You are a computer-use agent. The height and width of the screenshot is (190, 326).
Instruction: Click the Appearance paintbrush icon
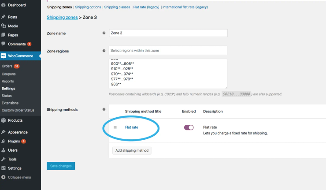(x=4, y=132)
